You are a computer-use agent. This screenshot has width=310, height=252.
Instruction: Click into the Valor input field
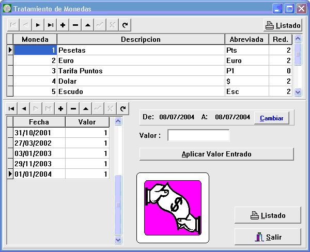(198, 135)
